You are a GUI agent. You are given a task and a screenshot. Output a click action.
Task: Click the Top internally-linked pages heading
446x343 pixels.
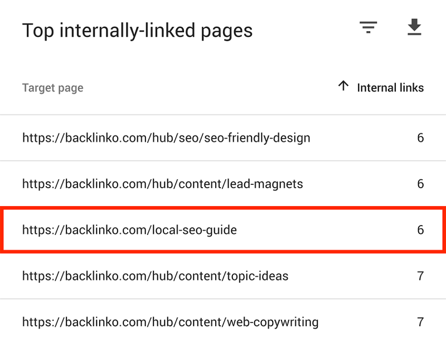point(137,31)
